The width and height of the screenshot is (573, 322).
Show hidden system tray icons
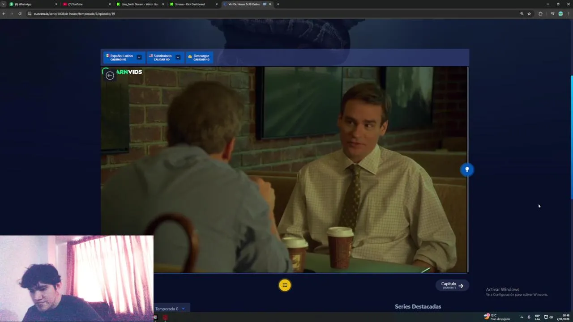coord(522,317)
